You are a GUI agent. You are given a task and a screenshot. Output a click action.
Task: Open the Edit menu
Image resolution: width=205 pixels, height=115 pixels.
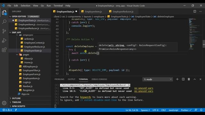tap(16, 6)
